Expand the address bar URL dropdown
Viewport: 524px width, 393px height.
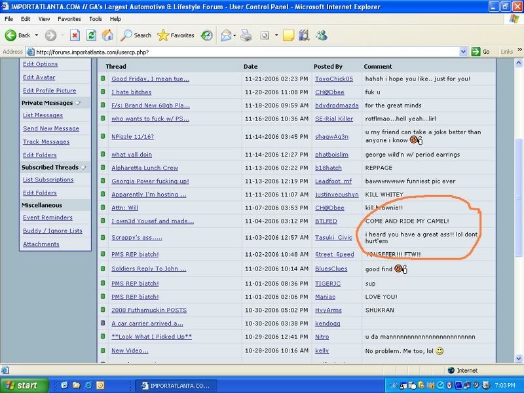click(464, 52)
